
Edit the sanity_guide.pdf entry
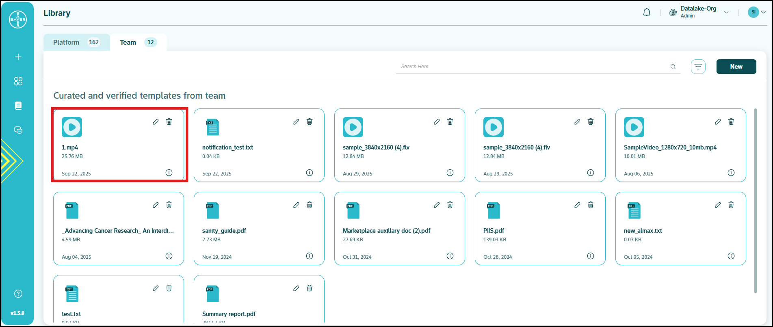296,205
